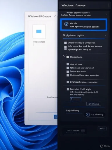This screenshot has width=112, height=150.
Task: Click the 'Follom Com ar foear and rotonort' line
Action: coord(76,15)
